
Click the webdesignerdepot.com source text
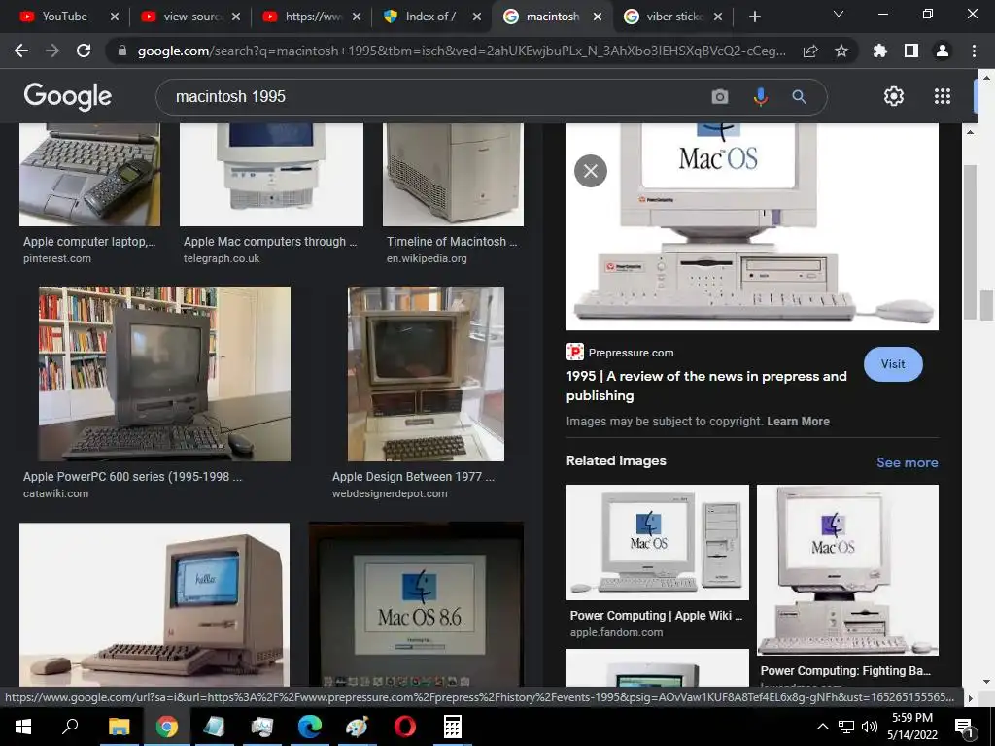390,493
